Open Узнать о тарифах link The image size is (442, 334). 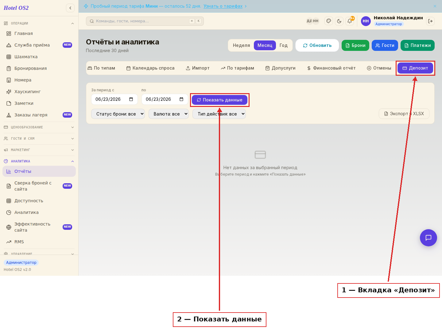click(223, 6)
